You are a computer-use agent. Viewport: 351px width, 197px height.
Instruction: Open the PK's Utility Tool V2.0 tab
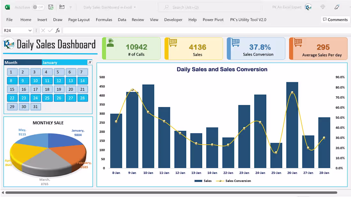(x=248, y=19)
